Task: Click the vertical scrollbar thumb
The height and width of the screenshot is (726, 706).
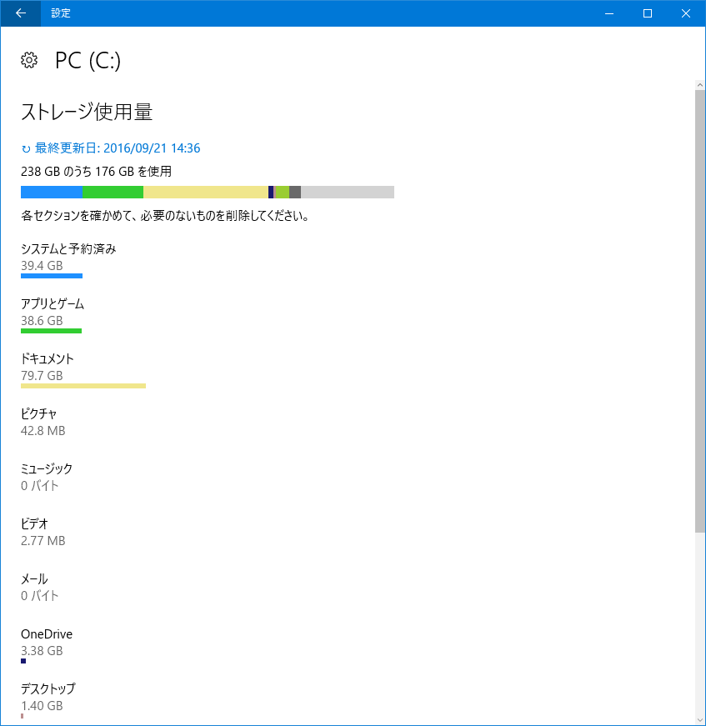Action: pyautogui.click(x=700, y=308)
